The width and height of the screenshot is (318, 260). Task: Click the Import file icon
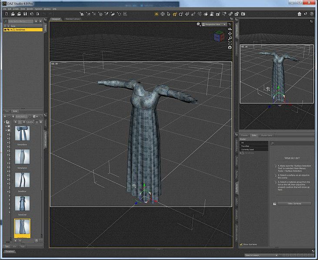point(31,14)
